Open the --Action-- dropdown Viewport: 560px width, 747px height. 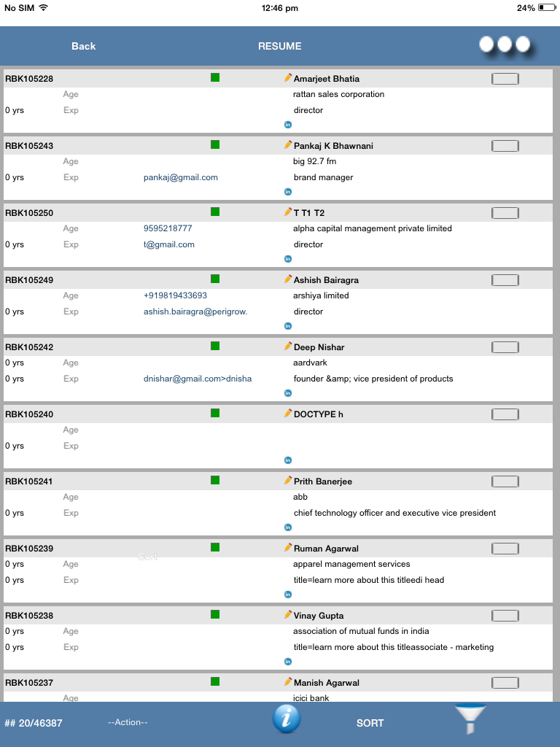(128, 722)
